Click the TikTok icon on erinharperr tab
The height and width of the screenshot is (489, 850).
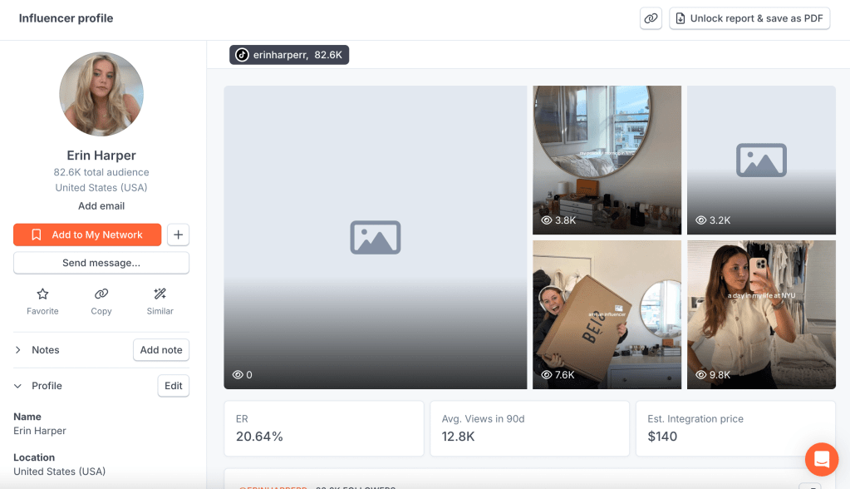(x=242, y=55)
